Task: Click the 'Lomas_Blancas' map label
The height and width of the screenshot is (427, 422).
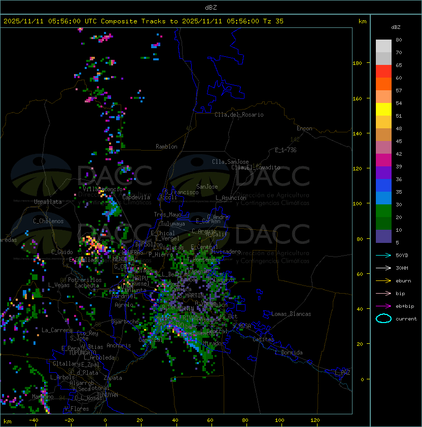Action: coord(291,314)
